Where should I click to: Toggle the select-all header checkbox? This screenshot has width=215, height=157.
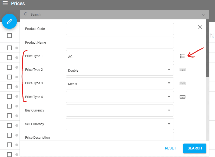tap(9, 36)
